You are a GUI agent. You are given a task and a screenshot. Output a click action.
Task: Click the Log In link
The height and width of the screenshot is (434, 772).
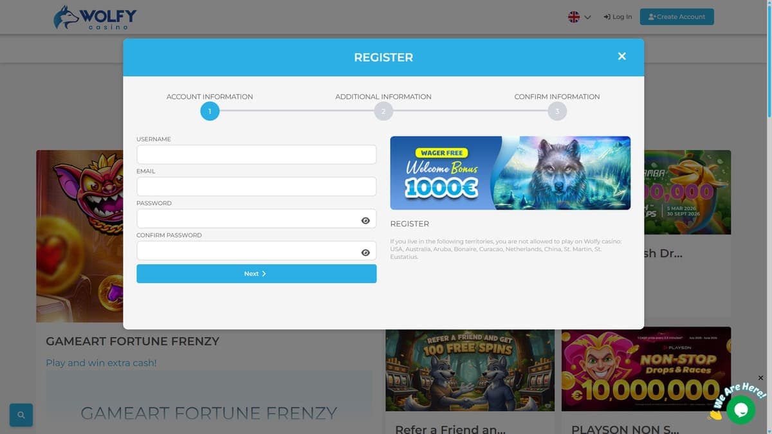[x=618, y=17]
